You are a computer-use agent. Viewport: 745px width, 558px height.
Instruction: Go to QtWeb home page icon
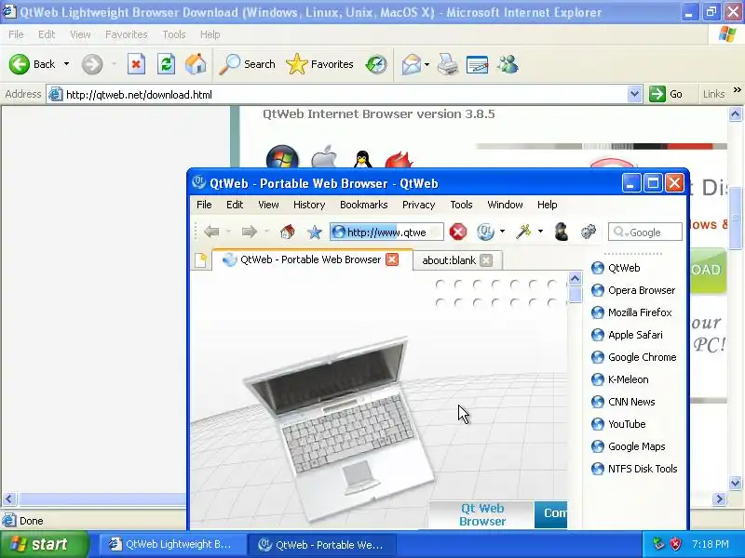(x=288, y=232)
